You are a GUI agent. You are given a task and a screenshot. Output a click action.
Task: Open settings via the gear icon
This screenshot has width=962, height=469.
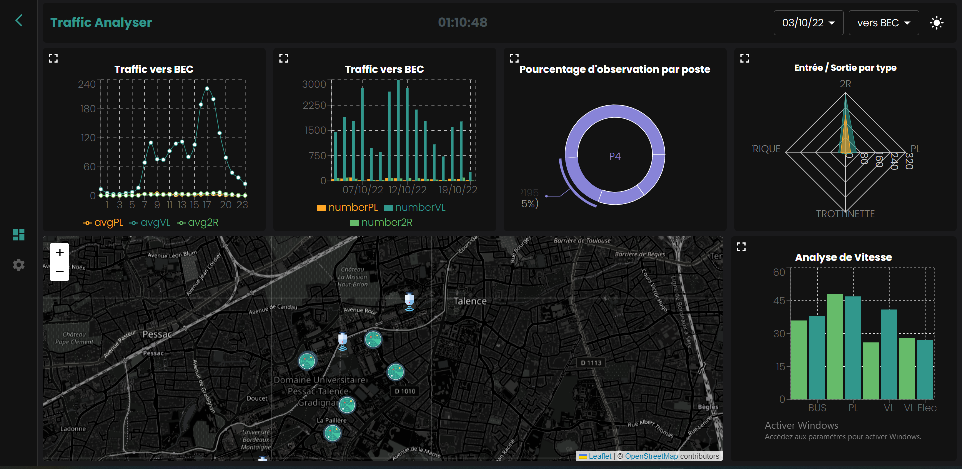(19, 265)
